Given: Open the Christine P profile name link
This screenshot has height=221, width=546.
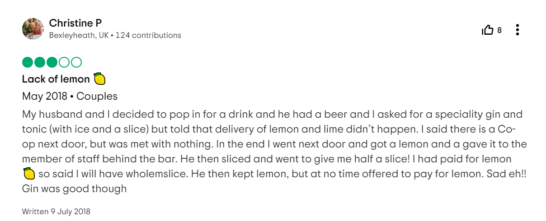Looking at the screenshot, I should [x=75, y=23].
